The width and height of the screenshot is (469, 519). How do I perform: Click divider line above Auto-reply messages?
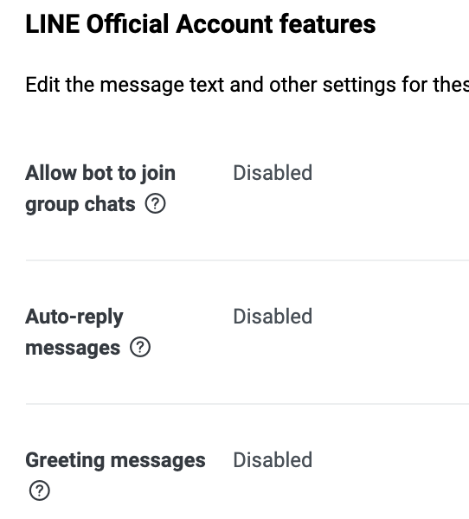coord(247,260)
